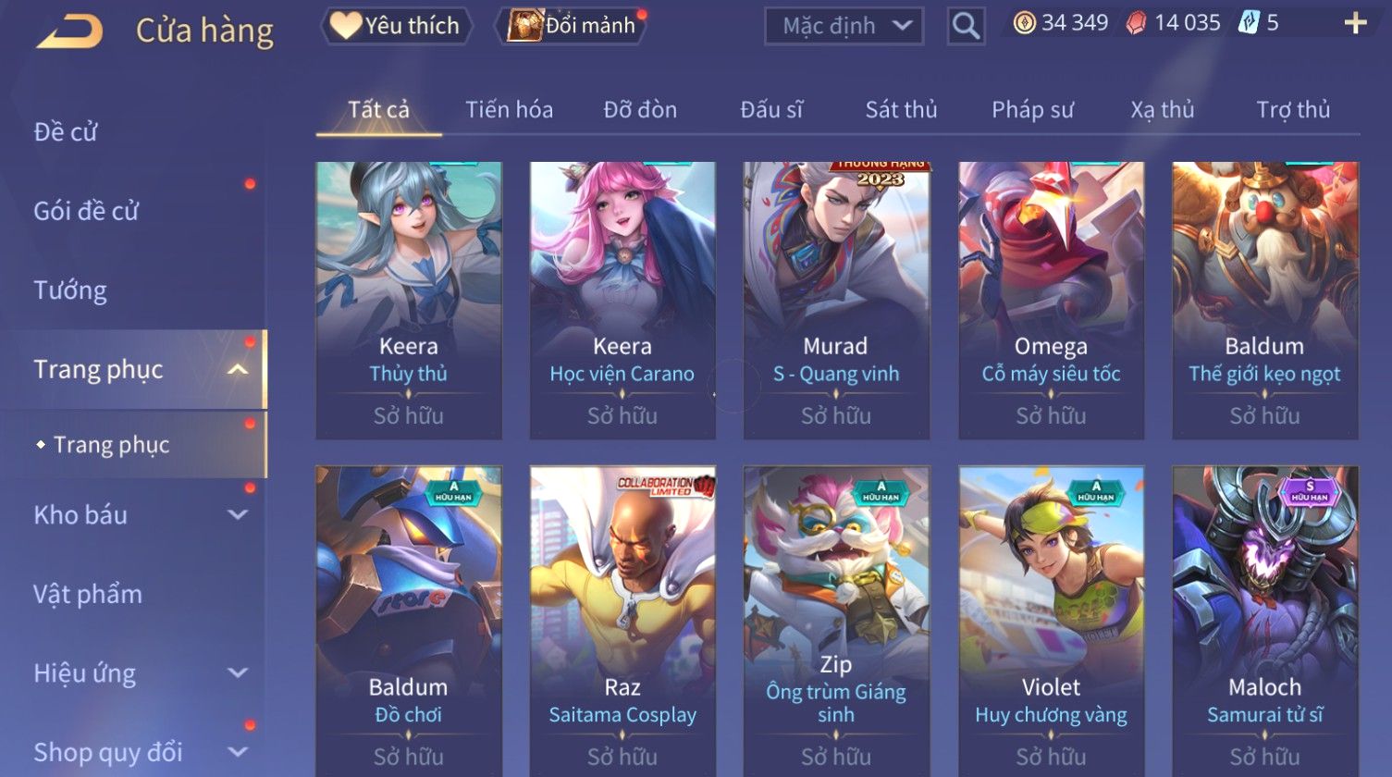Switch to the Sát thủ tab
Screen dimensions: 1392x777
pyautogui.click(x=901, y=110)
